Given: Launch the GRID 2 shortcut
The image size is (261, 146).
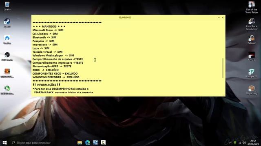Looking at the screenshot, I should click(x=252, y=56).
